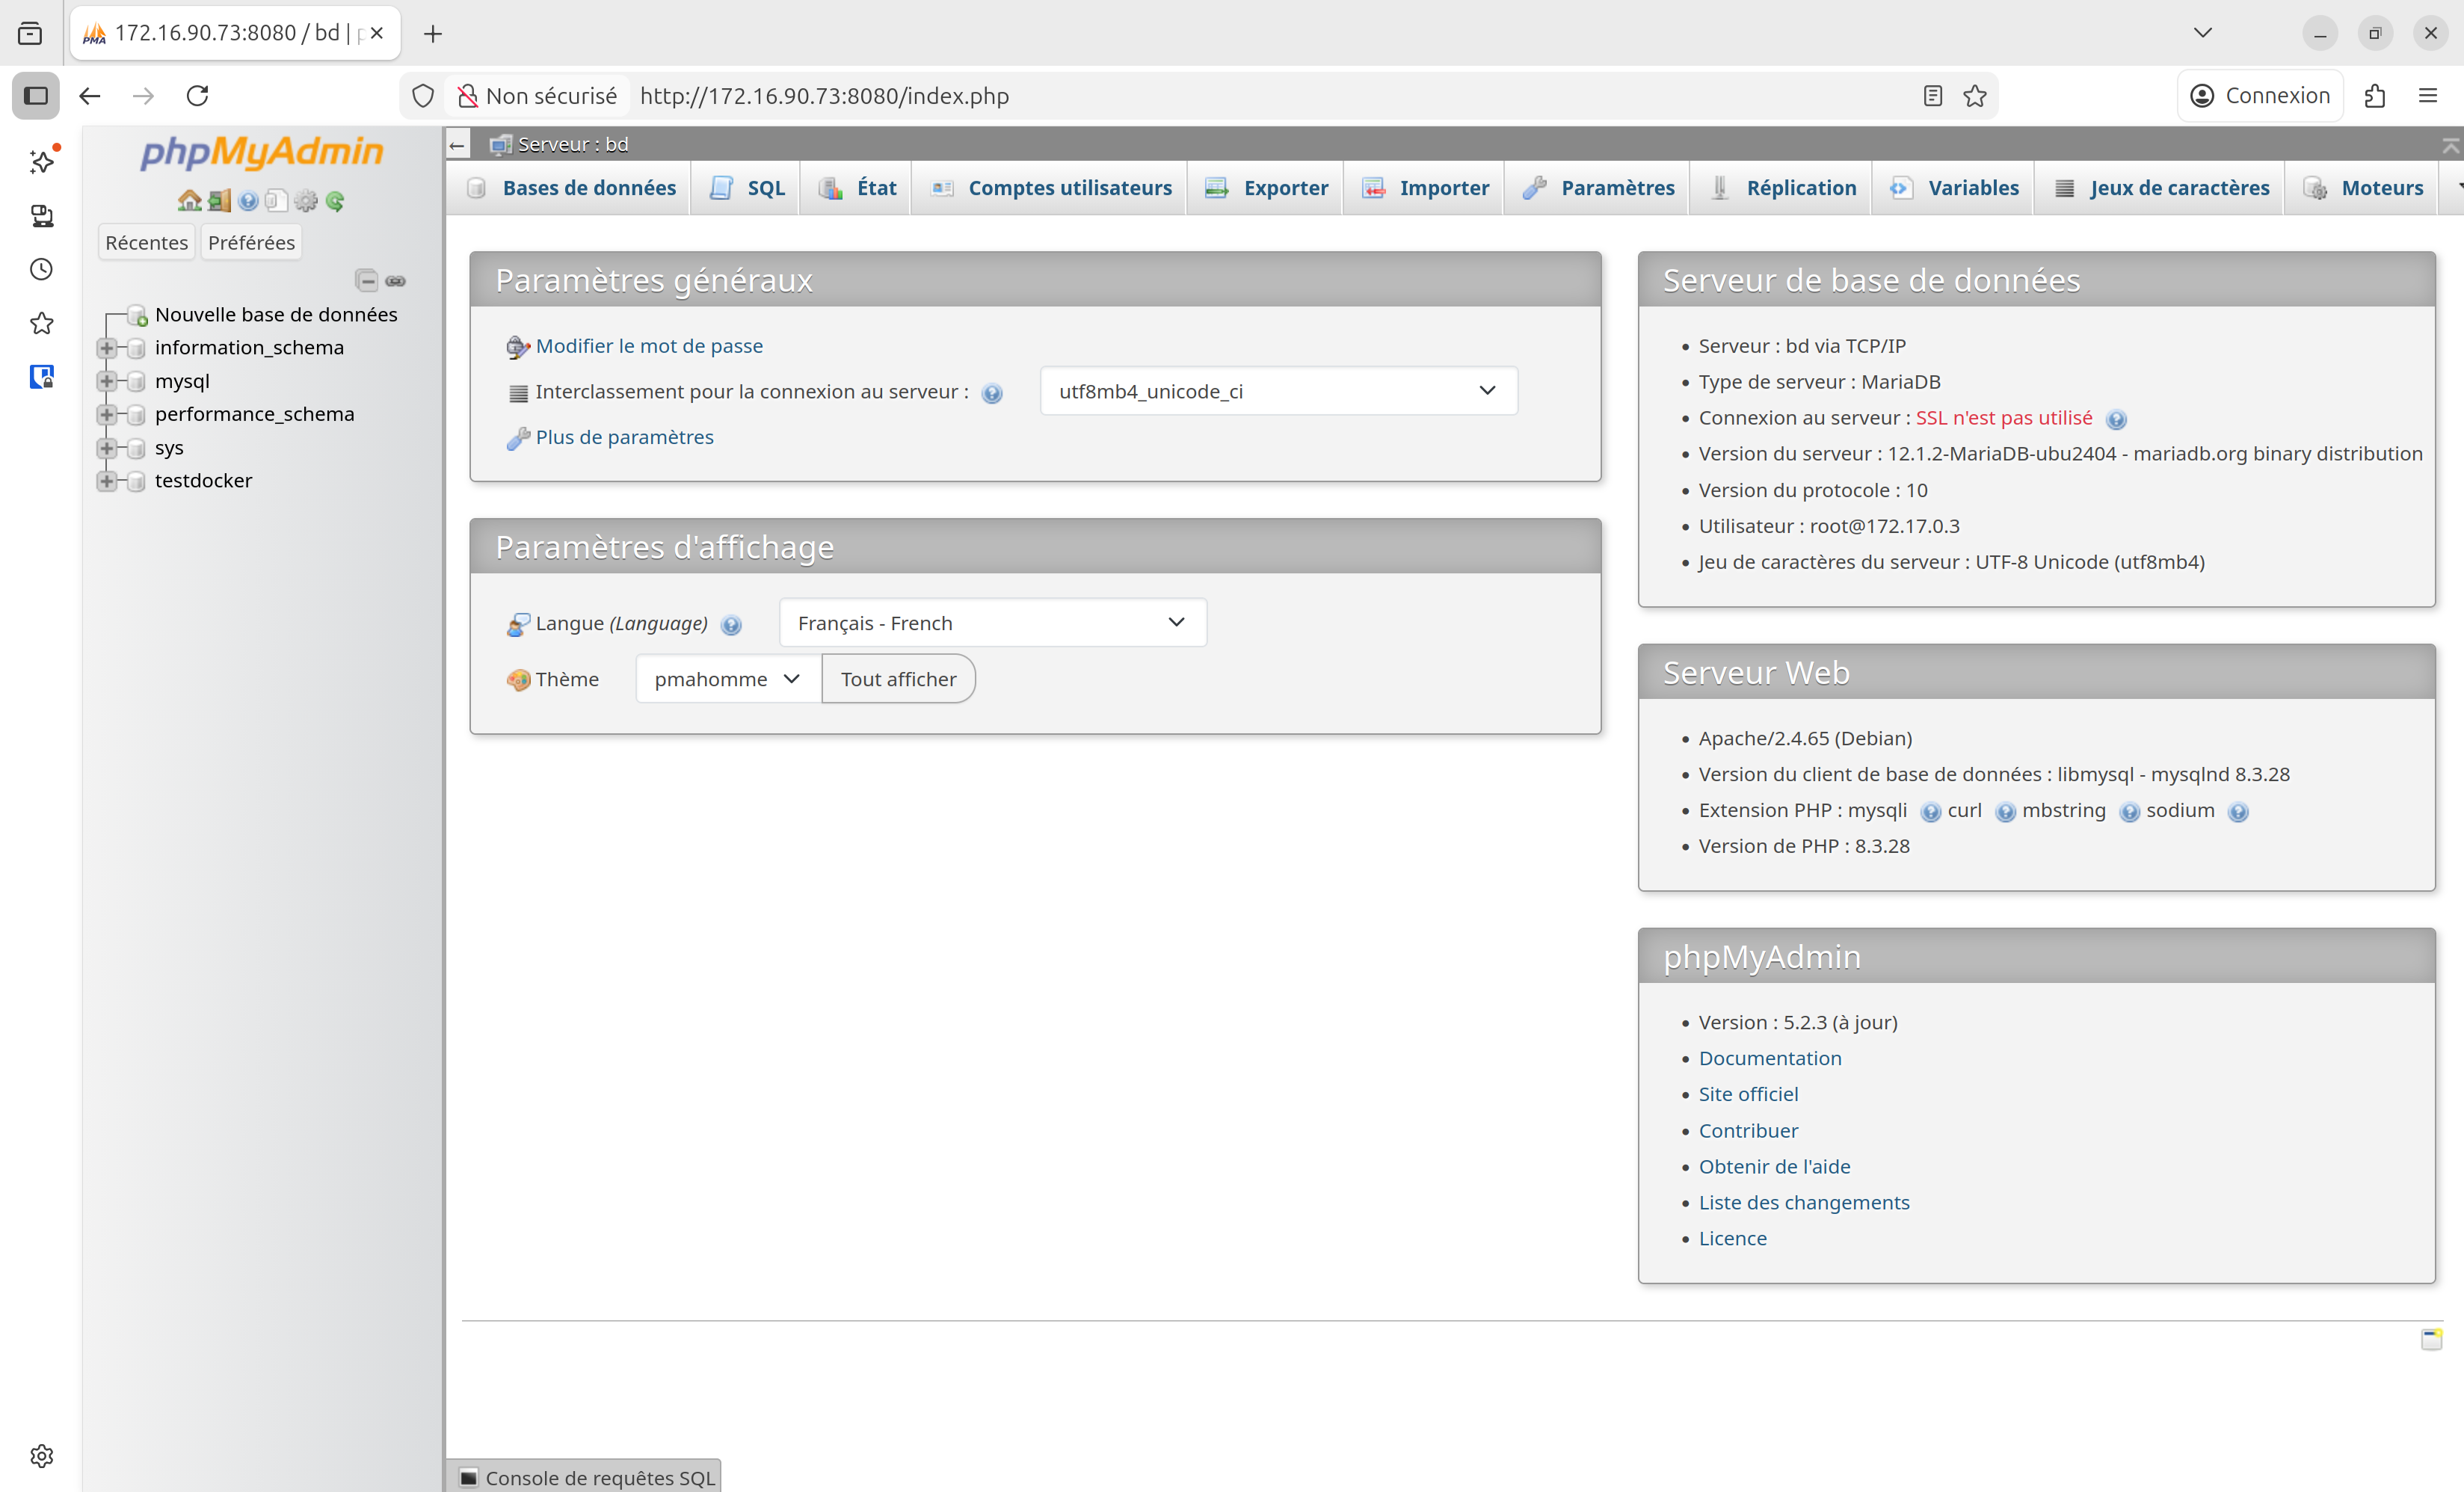Open the Interclassement utf8mb4_unicode_ci dropdown
The image size is (2464, 1492).
tap(1278, 391)
